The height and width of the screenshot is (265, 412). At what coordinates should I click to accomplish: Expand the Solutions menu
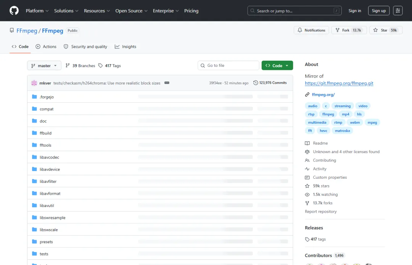tap(66, 11)
